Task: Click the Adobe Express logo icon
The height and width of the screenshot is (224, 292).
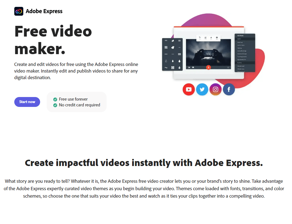Action: (x=19, y=11)
